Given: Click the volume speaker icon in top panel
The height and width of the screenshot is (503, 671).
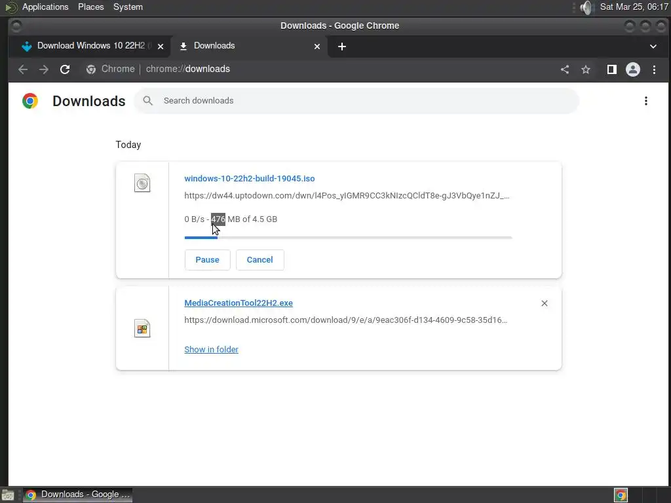Looking at the screenshot, I should [586, 7].
